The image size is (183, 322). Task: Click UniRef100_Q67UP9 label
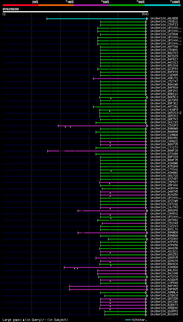(x=164, y=100)
